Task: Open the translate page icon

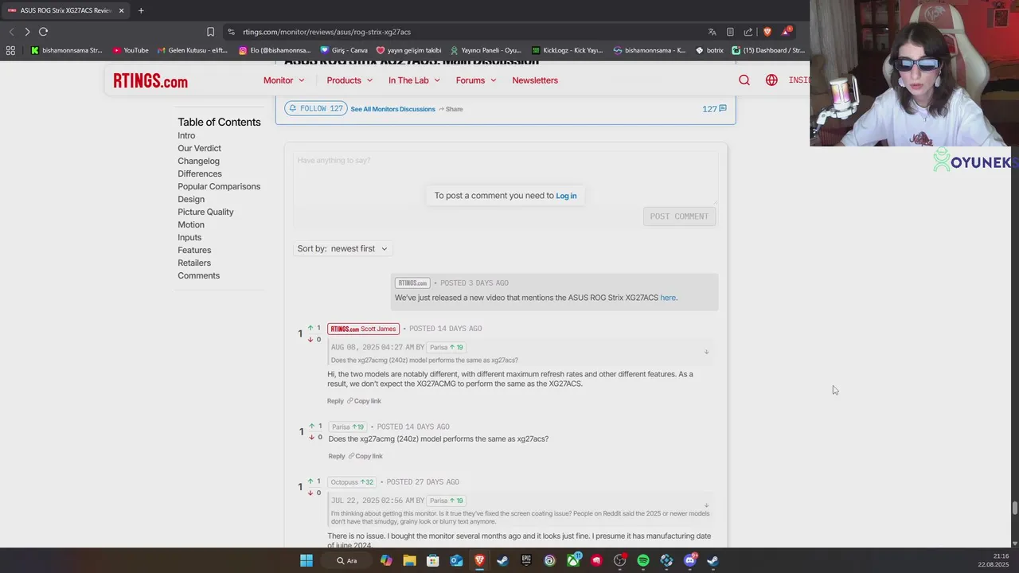Action: [712, 32]
